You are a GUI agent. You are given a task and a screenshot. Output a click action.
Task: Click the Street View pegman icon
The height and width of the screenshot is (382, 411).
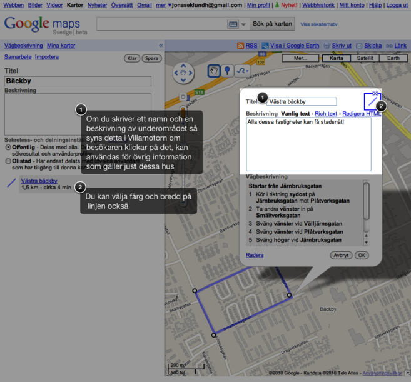click(x=183, y=97)
